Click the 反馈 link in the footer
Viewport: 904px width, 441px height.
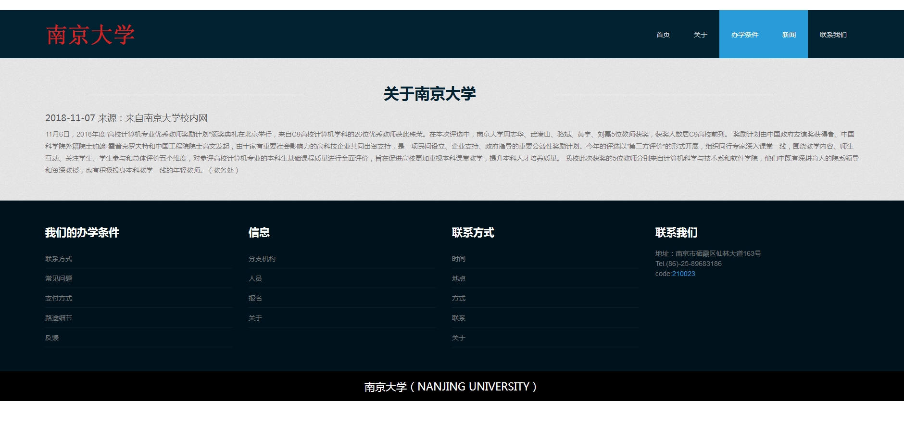(x=52, y=338)
